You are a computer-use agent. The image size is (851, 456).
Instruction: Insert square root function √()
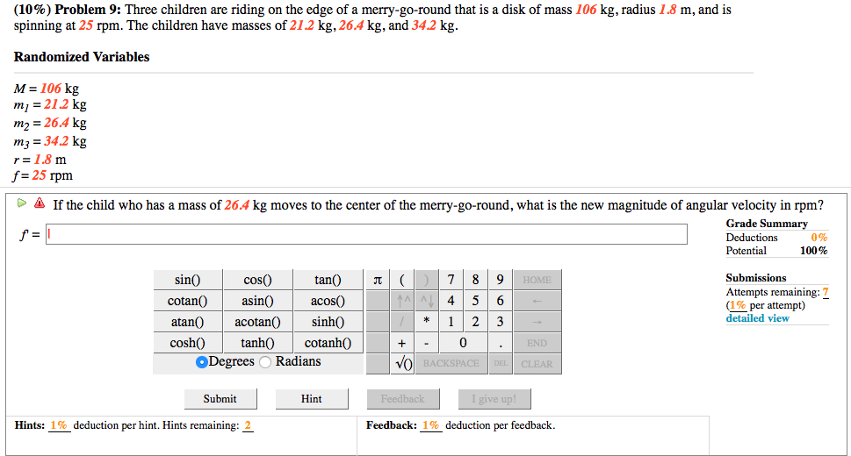click(x=403, y=364)
